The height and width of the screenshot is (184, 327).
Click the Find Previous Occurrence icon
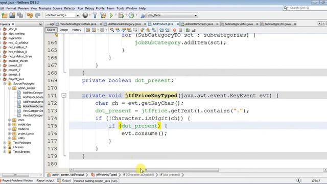point(118,30)
